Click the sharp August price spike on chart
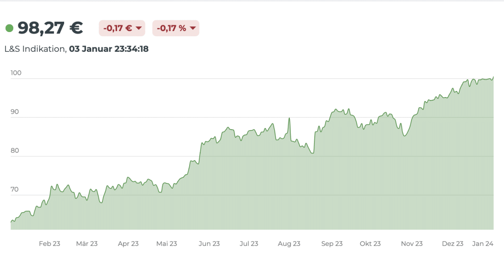The image size is (504, 254). (289, 119)
